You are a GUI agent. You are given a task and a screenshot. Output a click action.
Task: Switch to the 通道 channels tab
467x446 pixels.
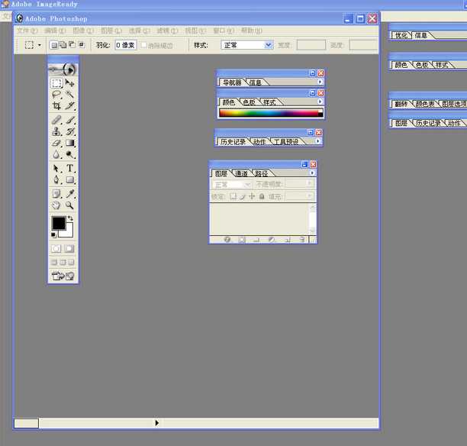(241, 173)
